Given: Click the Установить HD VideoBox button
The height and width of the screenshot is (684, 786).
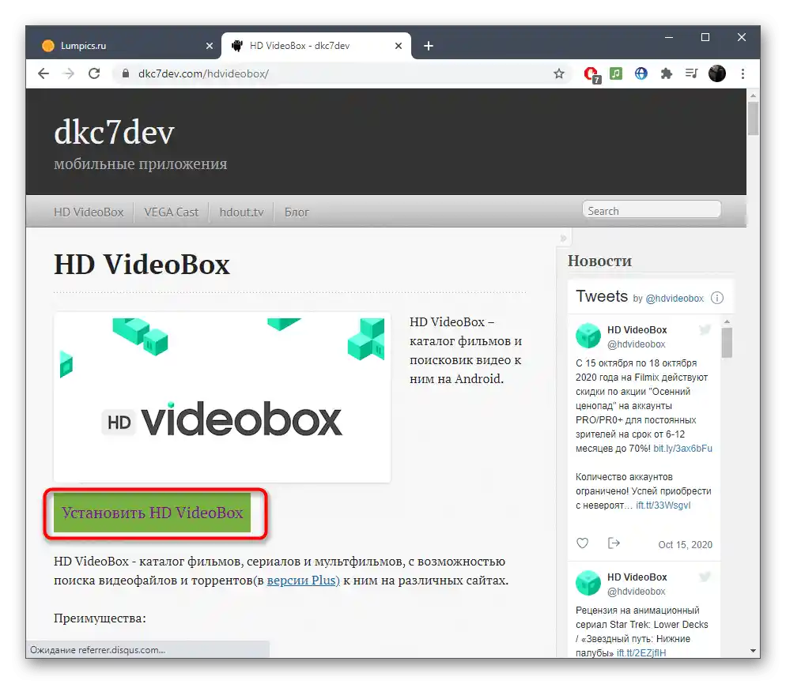Looking at the screenshot, I should 153,513.
